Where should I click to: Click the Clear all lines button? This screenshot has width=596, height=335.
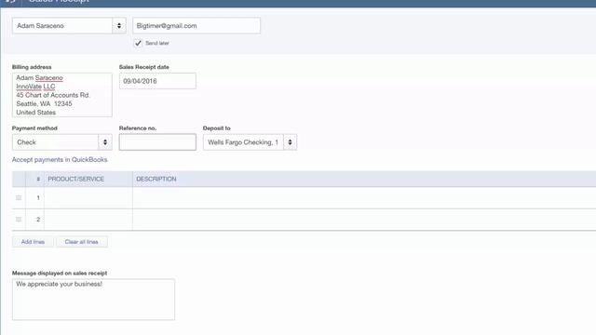point(82,242)
